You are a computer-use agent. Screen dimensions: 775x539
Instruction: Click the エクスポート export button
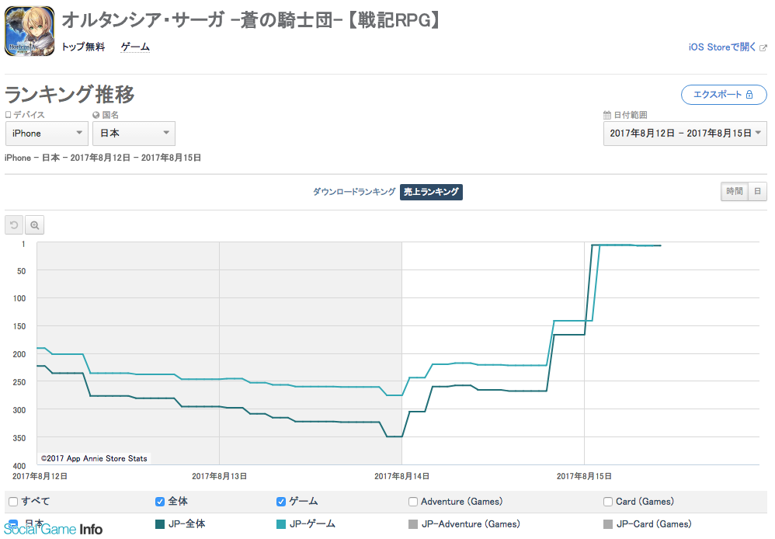(724, 95)
